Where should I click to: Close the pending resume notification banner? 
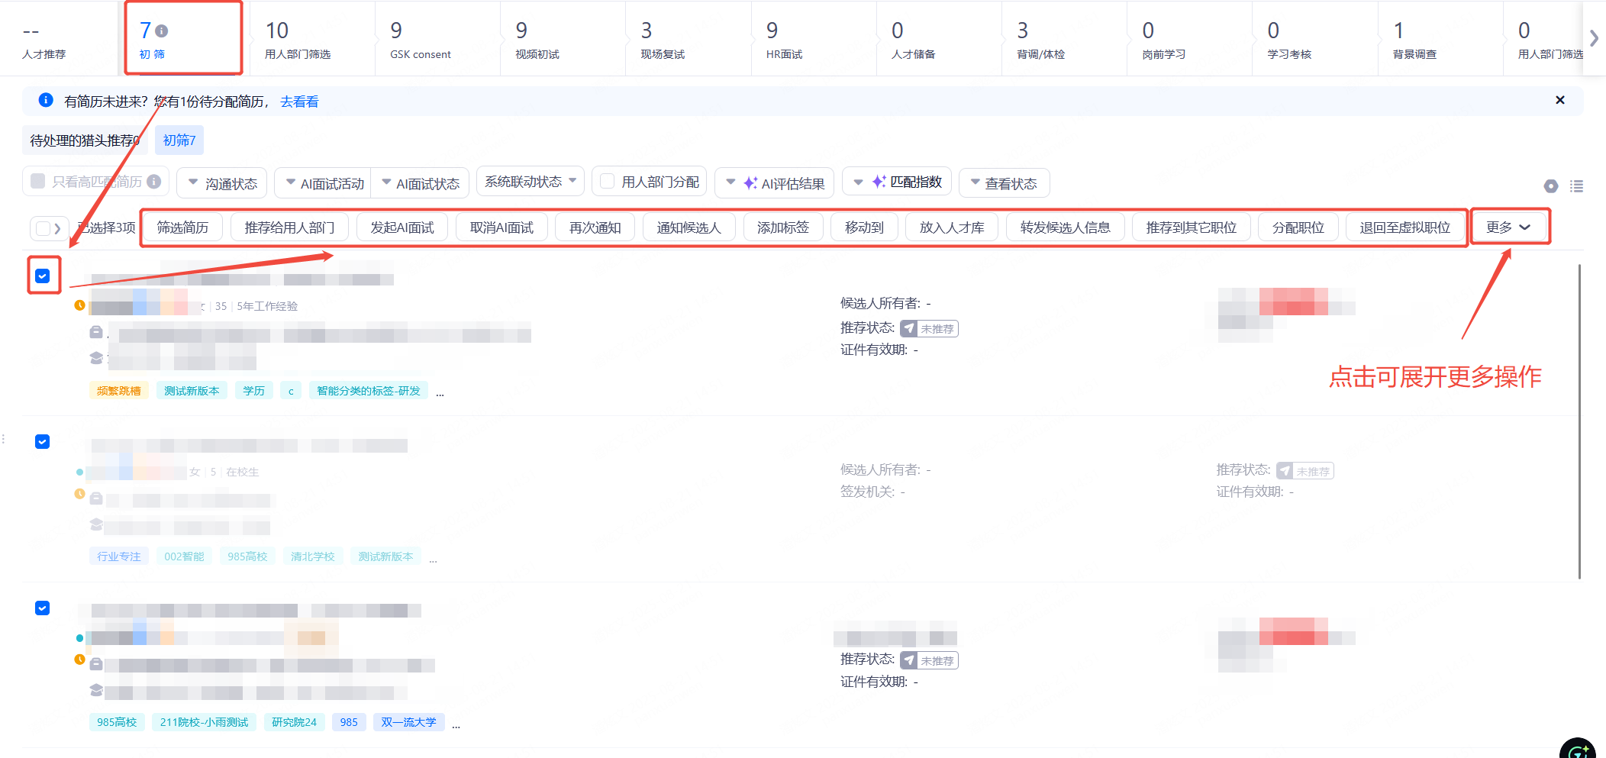[1559, 100]
